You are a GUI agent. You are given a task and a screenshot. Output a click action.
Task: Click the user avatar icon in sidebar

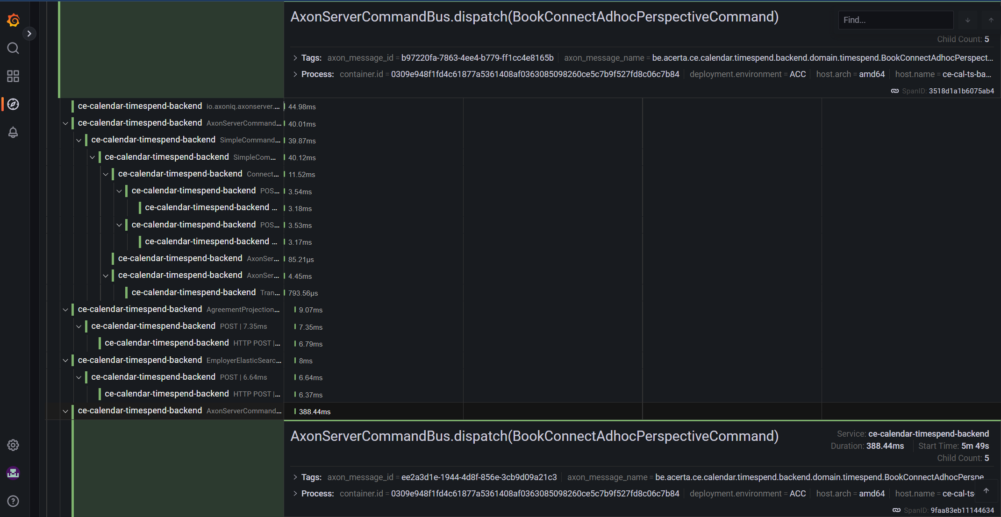point(13,473)
